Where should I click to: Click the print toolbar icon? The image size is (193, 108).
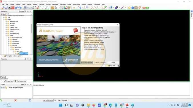click(x=9, y=8)
